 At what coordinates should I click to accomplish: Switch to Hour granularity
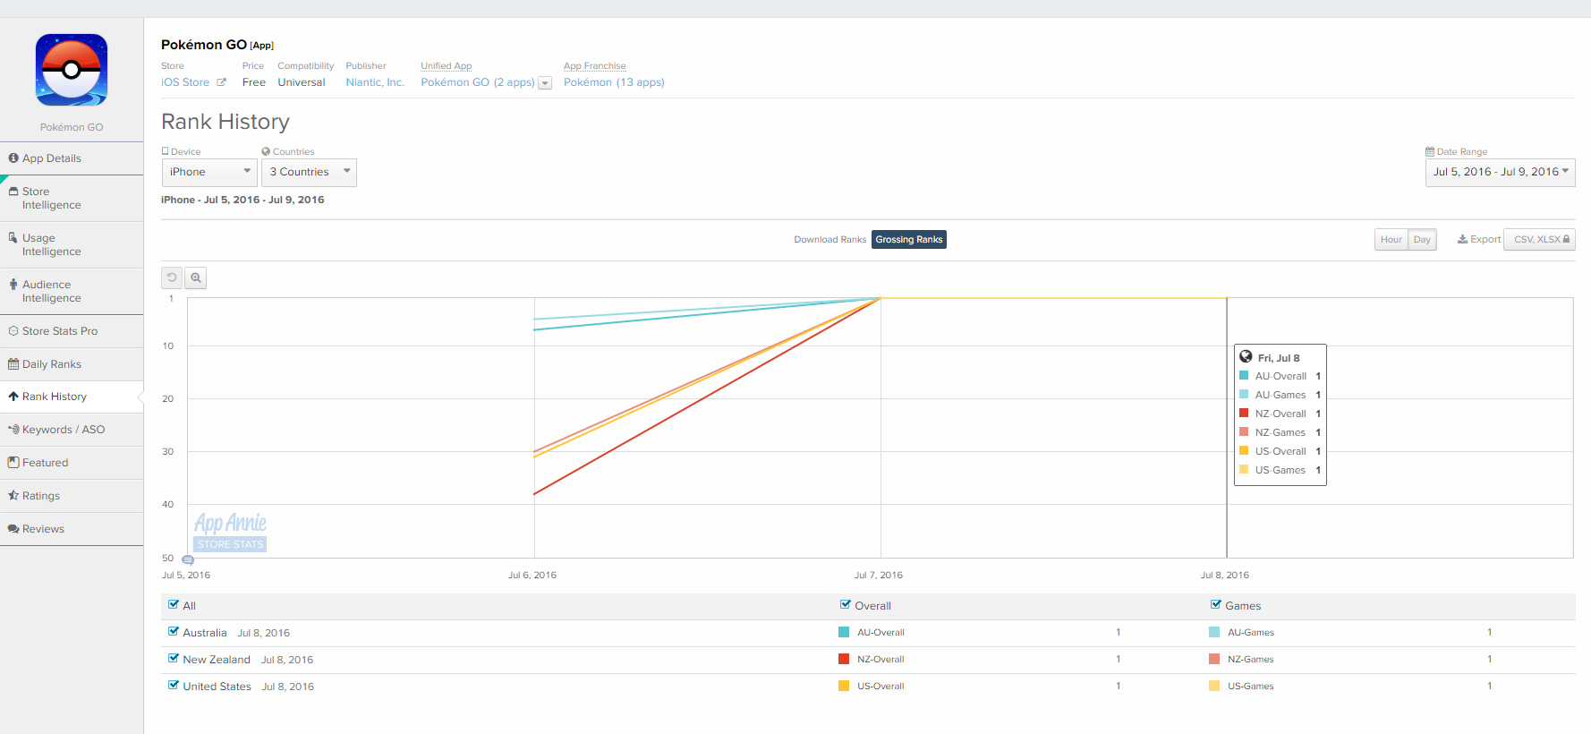pyautogui.click(x=1391, y=239)
